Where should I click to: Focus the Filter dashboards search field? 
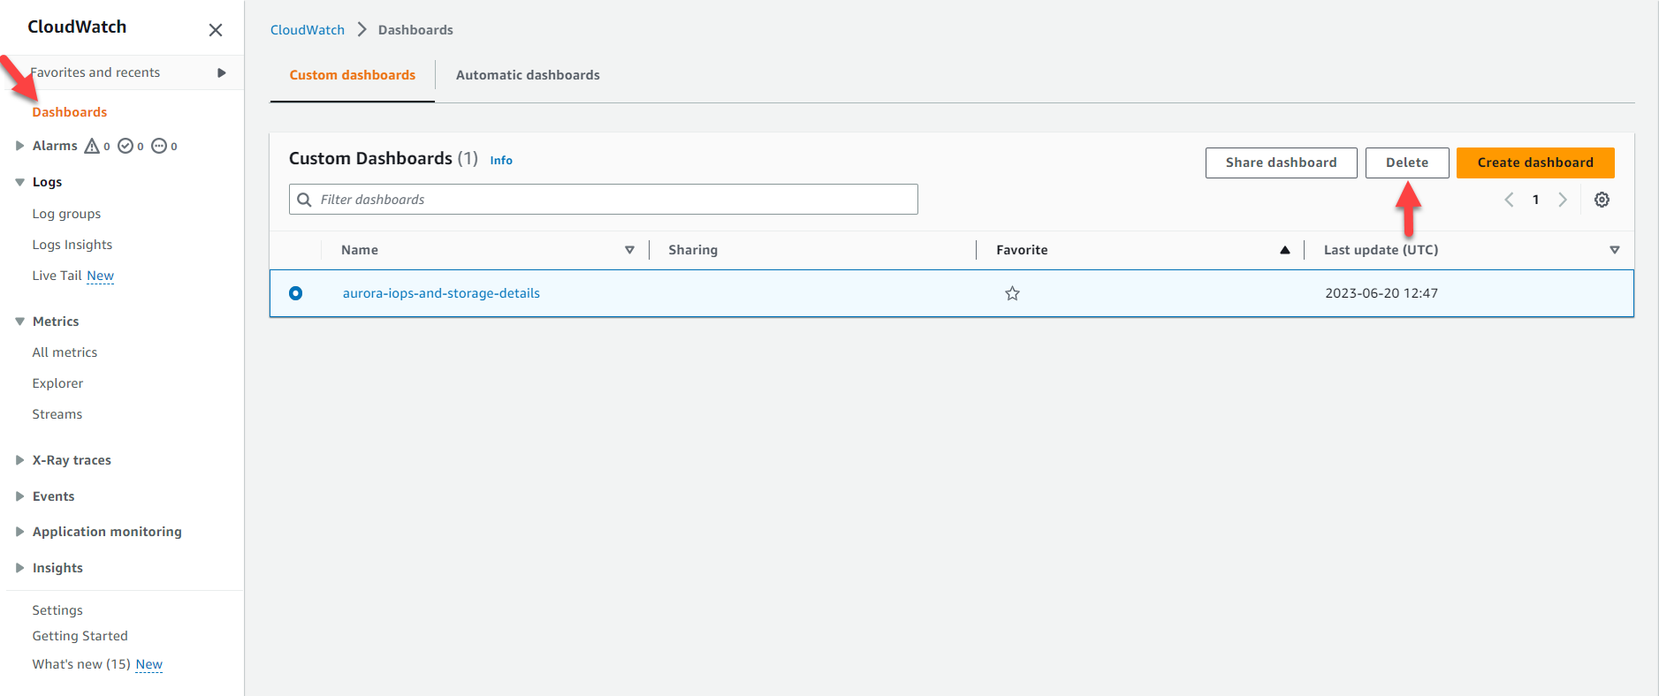click(x=604, y=200)
